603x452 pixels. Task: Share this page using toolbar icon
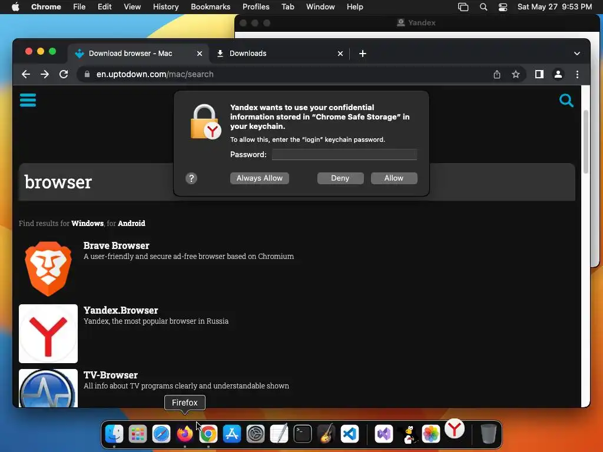497,74
